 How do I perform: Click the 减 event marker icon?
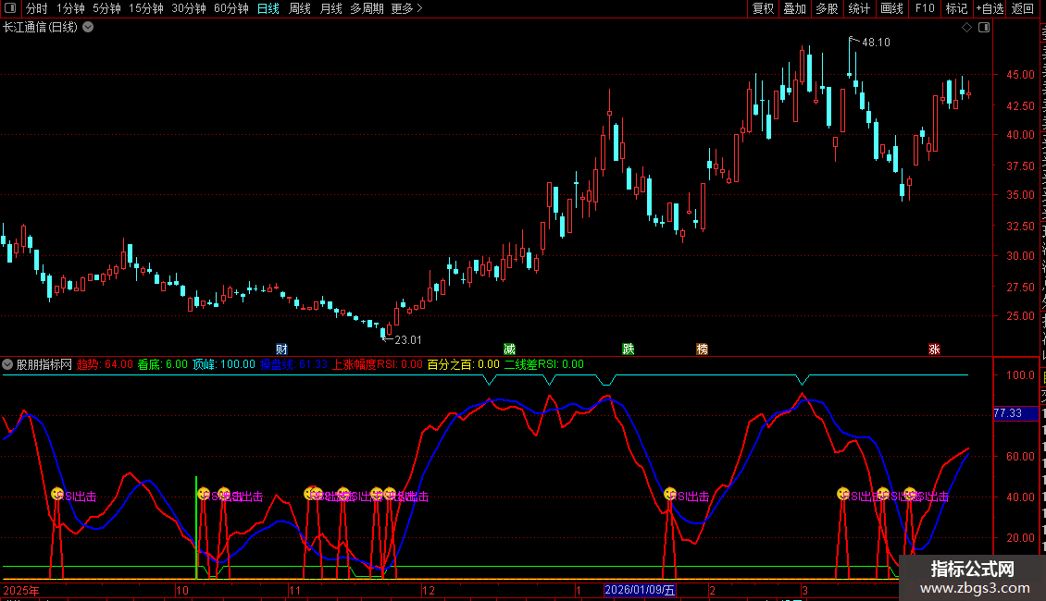coord(510,350)
